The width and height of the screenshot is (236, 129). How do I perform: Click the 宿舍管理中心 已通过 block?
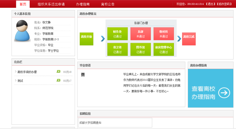point(164,49)
